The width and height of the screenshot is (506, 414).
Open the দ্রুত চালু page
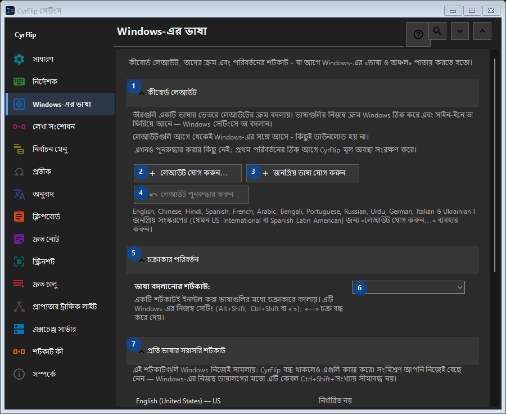coord(60,284)
